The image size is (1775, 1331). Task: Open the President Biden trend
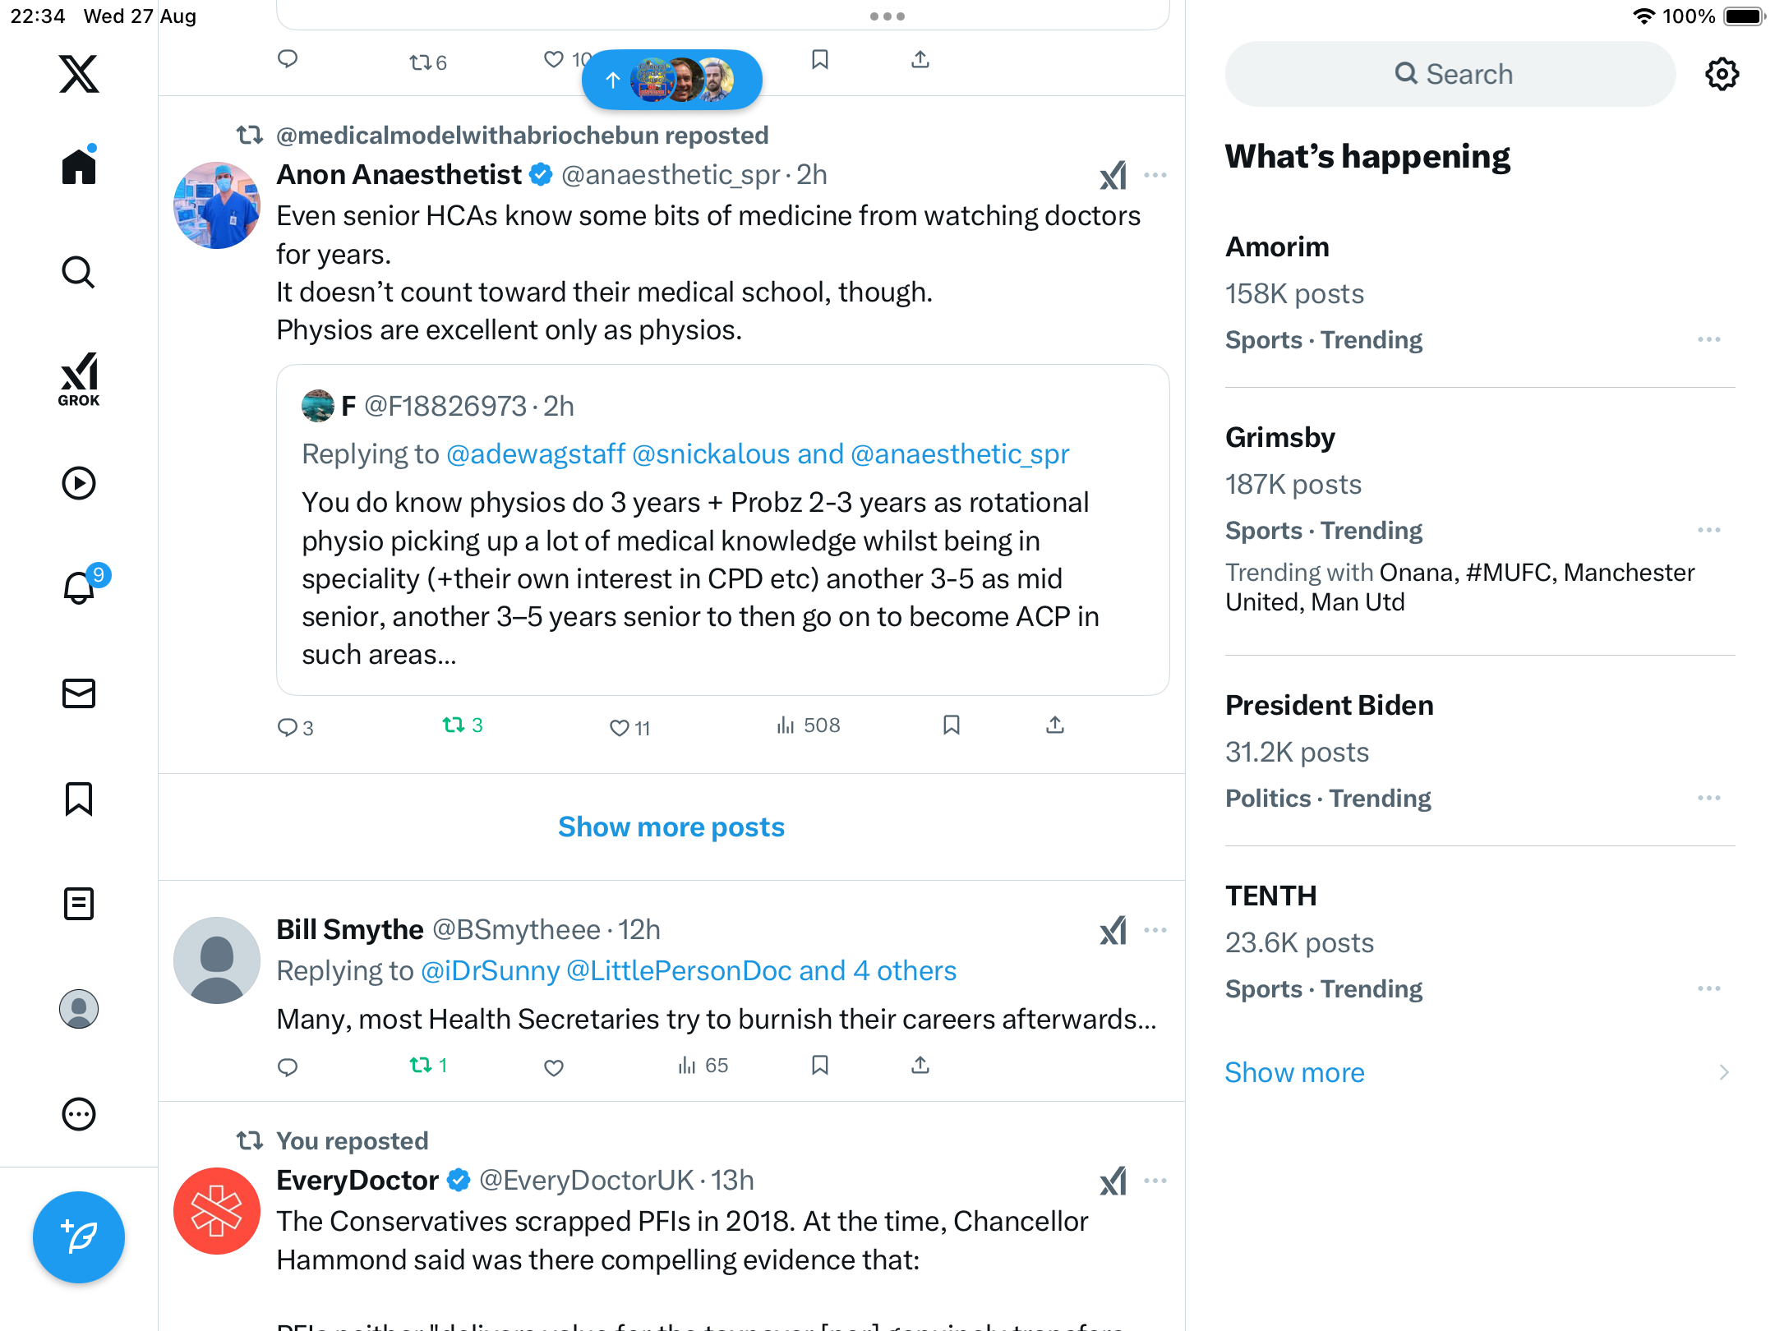click(1329, 705)
